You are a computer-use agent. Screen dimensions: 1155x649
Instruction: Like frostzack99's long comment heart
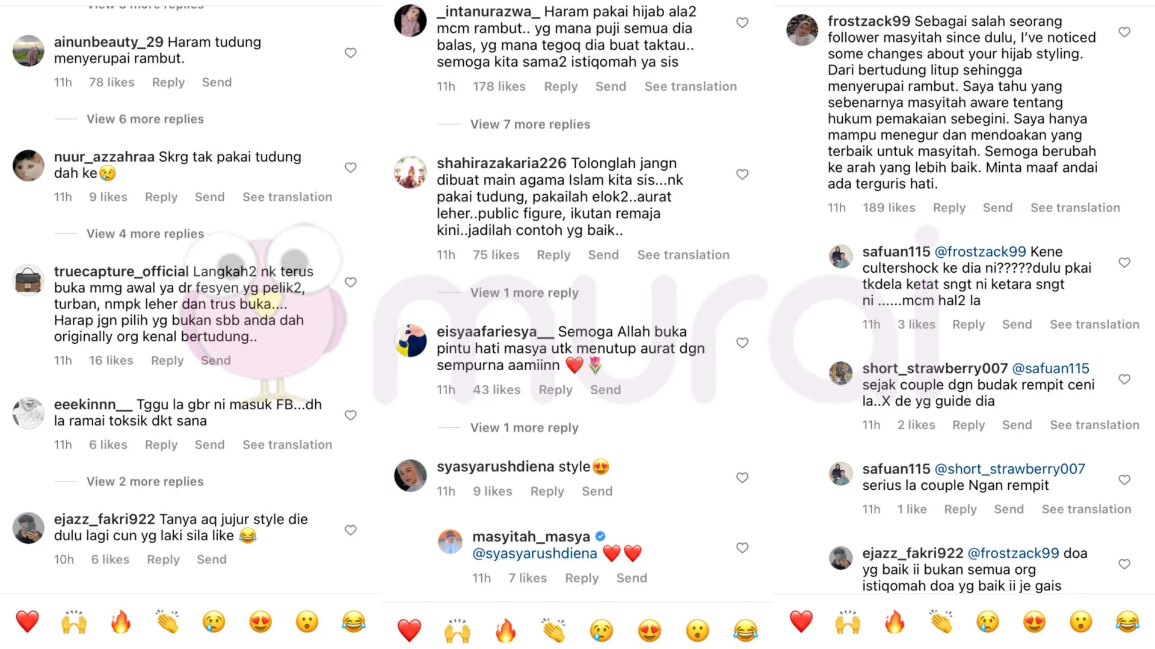coord(1124,32)
